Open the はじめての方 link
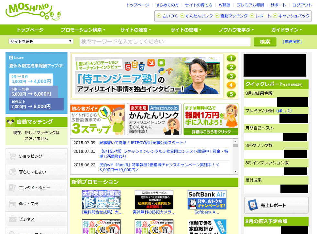This screenshot has height=234, width=317. [x=167, y=5]
